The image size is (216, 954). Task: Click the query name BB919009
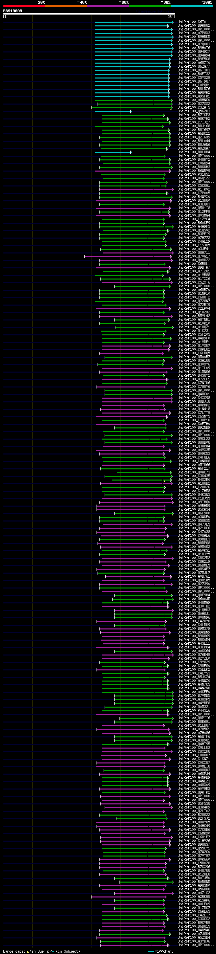[x=12, y=11]
